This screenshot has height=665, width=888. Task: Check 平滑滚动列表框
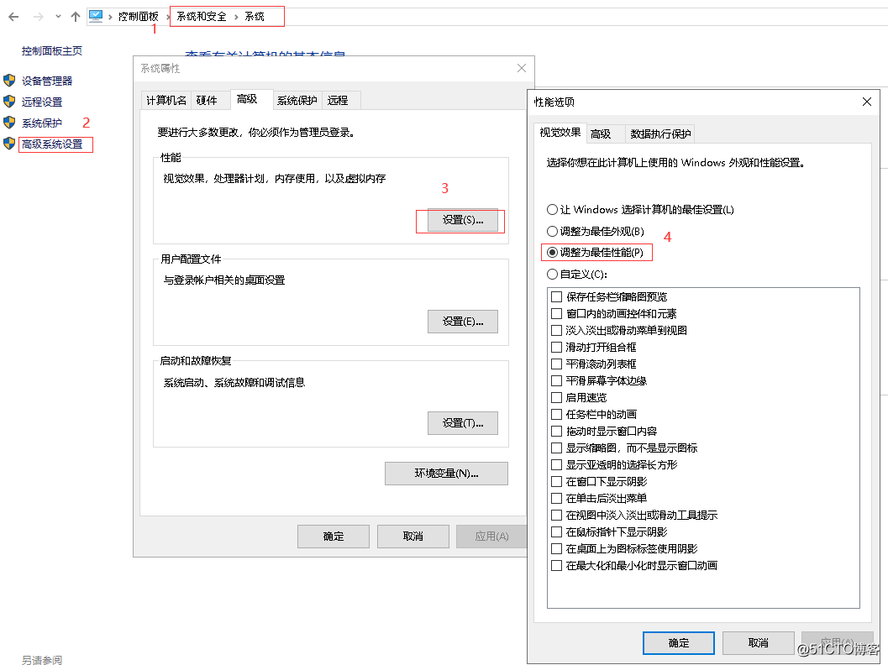click(557, 364)
